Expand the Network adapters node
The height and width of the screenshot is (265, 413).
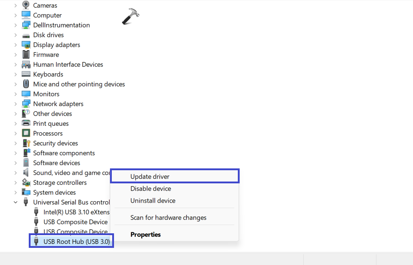[16, 104]
